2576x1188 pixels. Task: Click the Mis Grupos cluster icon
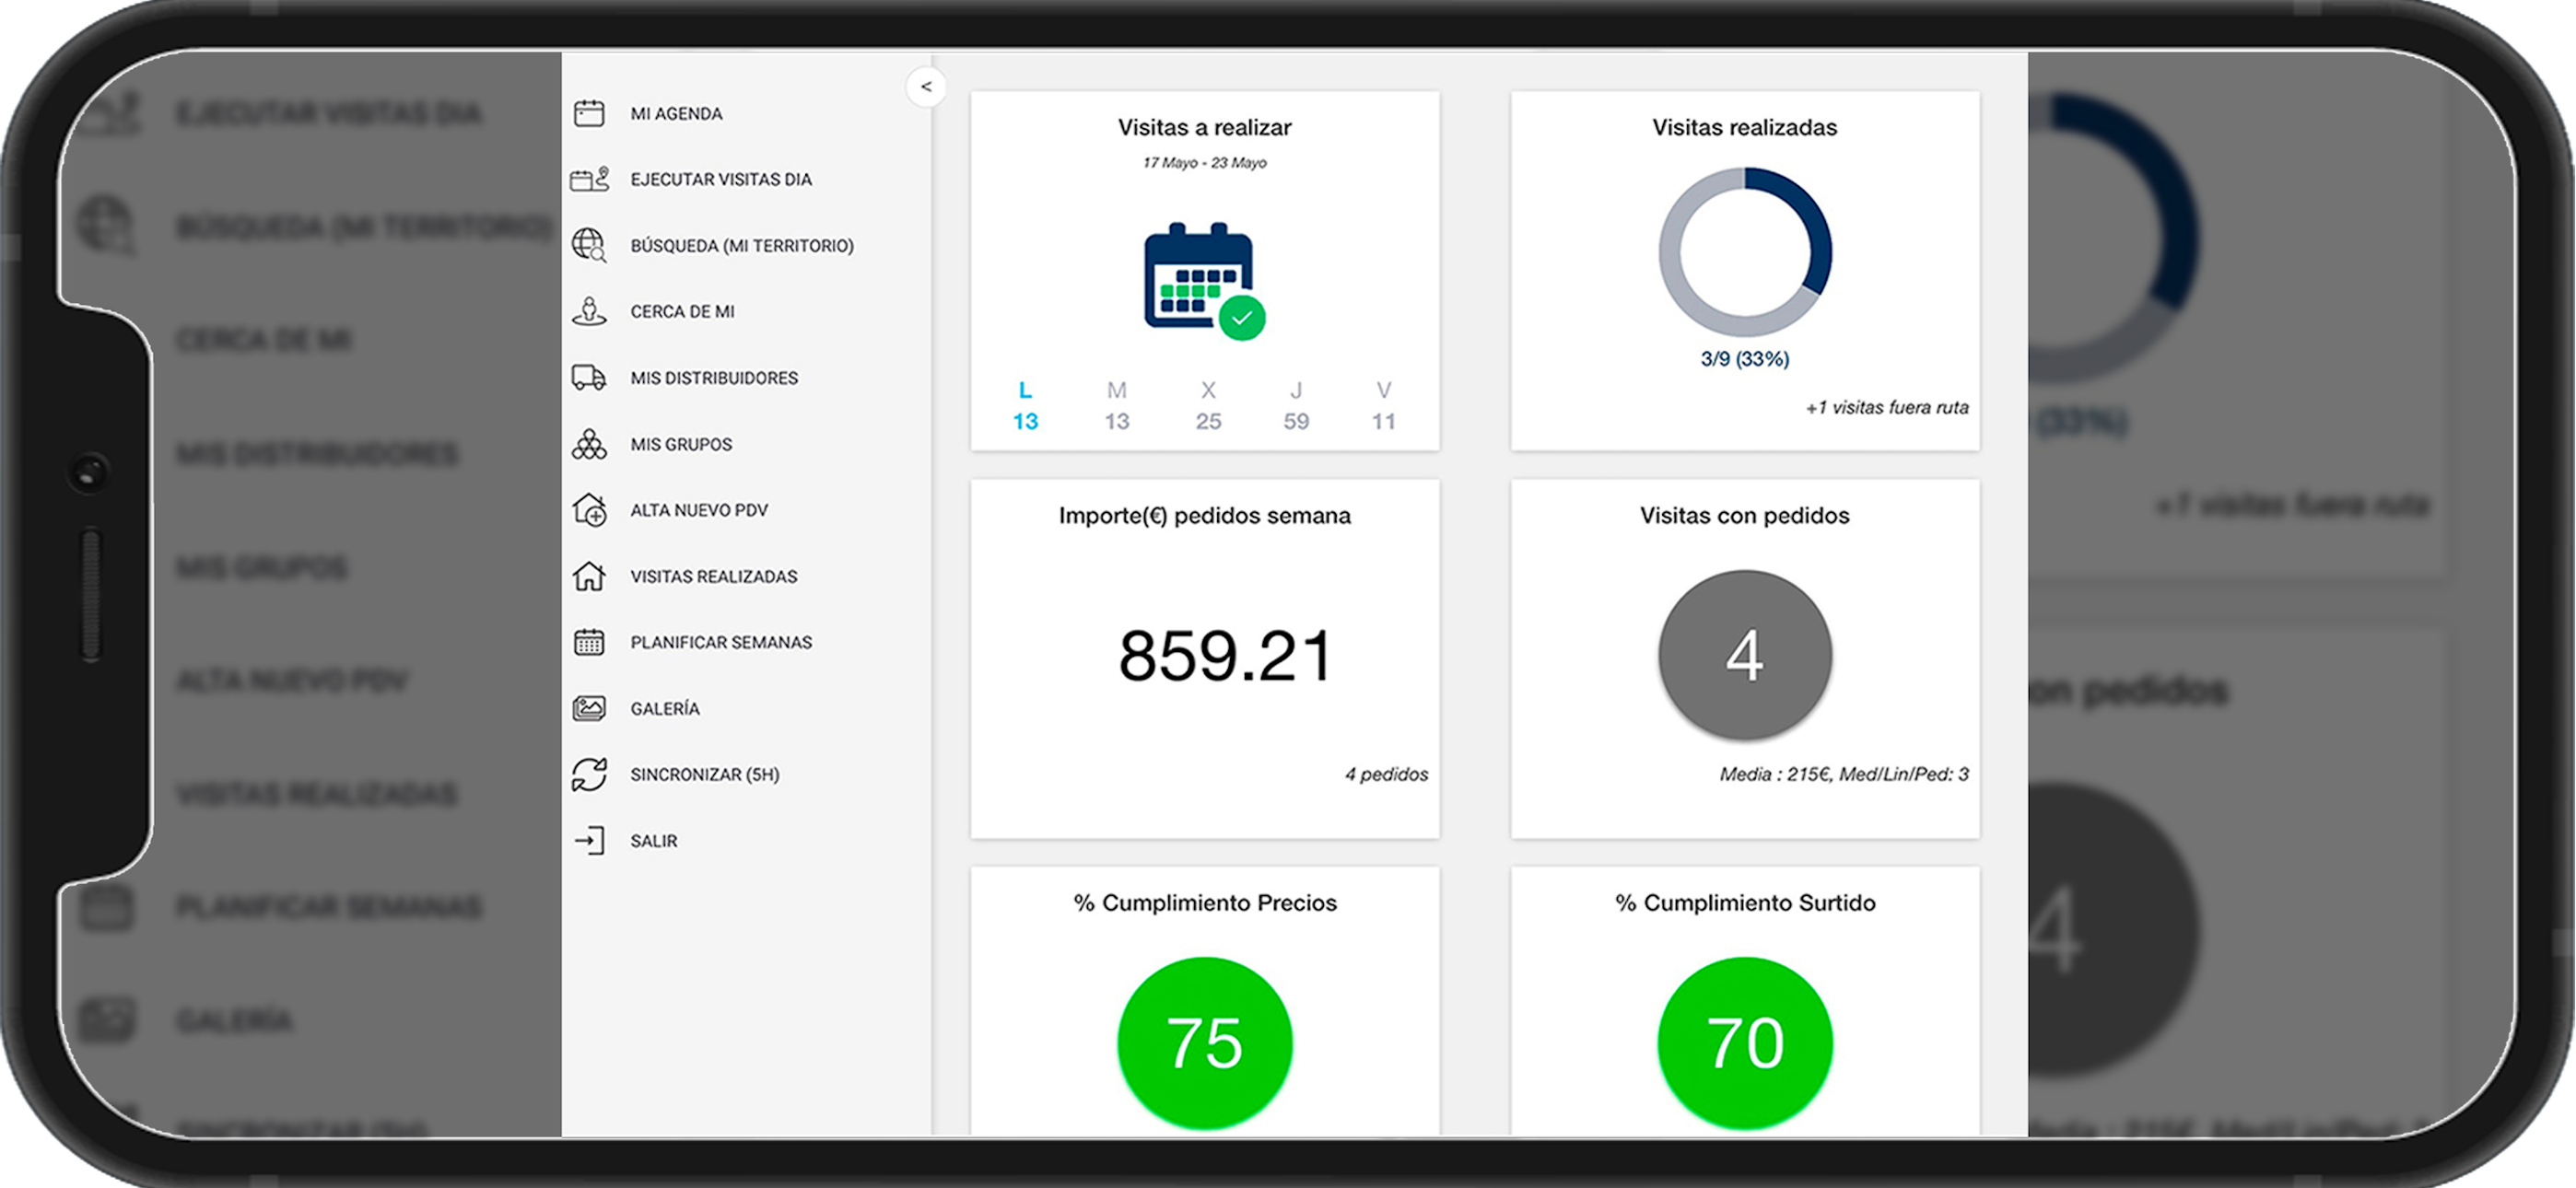click(589, 444)
